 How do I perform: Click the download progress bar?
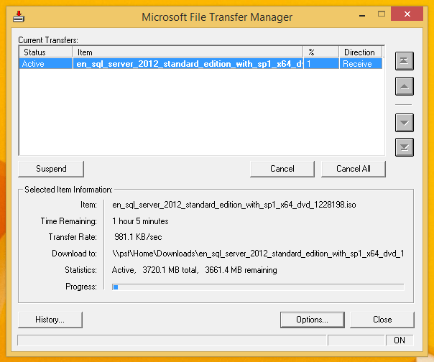pos(258,287)
